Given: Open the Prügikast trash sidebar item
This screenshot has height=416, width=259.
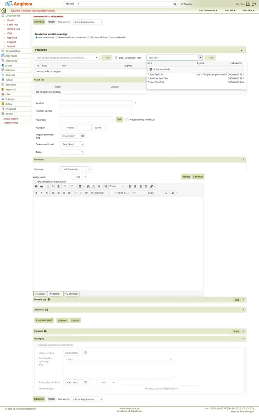Looking at the screenshot, I should pos(11,109).
